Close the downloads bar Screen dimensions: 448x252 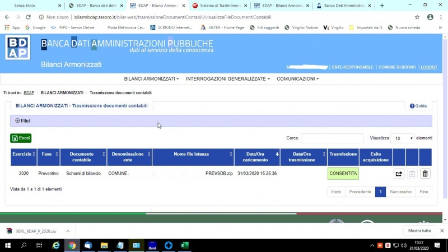[442, 231]
